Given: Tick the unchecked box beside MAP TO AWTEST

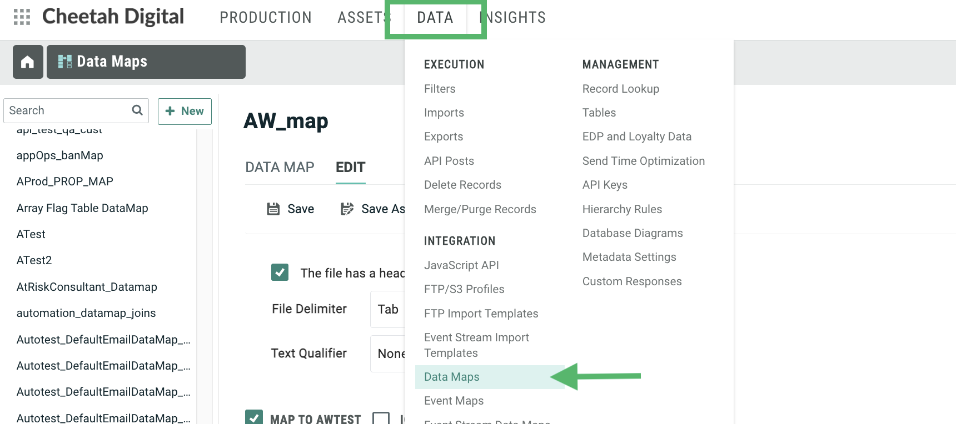Looking at the screenshot, I should point(381,418).
